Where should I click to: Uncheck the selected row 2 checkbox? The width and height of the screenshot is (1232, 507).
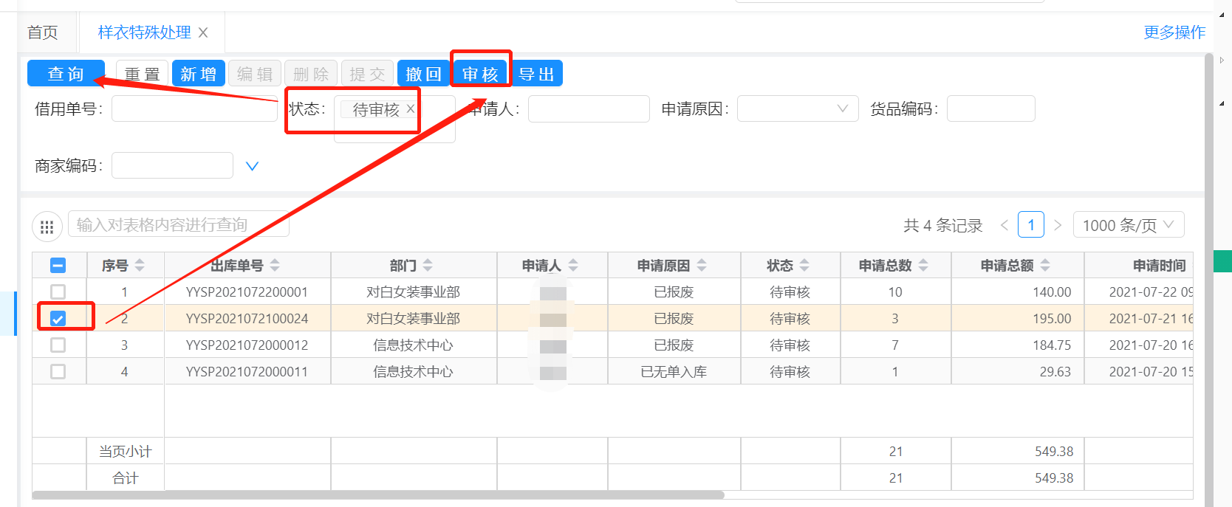click(x=58, y=319)
